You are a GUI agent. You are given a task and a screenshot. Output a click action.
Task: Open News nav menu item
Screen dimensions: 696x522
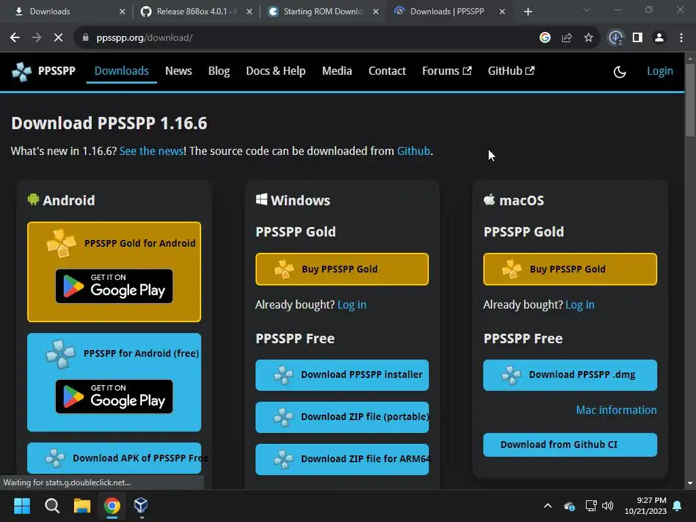point(179,71)
